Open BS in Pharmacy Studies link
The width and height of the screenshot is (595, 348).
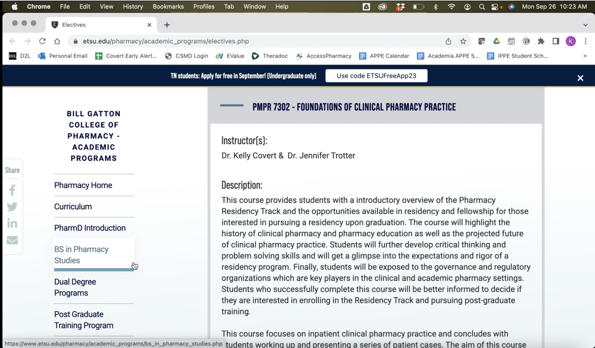81,255
